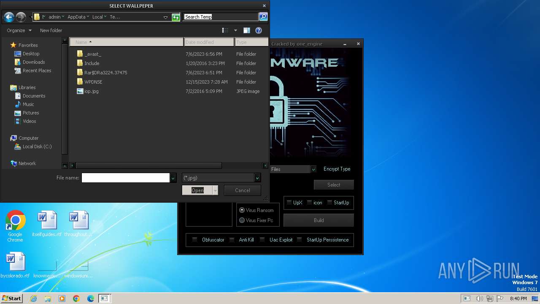Select the Virus Fixer Pc radio button
This screenshot has height=304, width=540.
pos(242,220)
